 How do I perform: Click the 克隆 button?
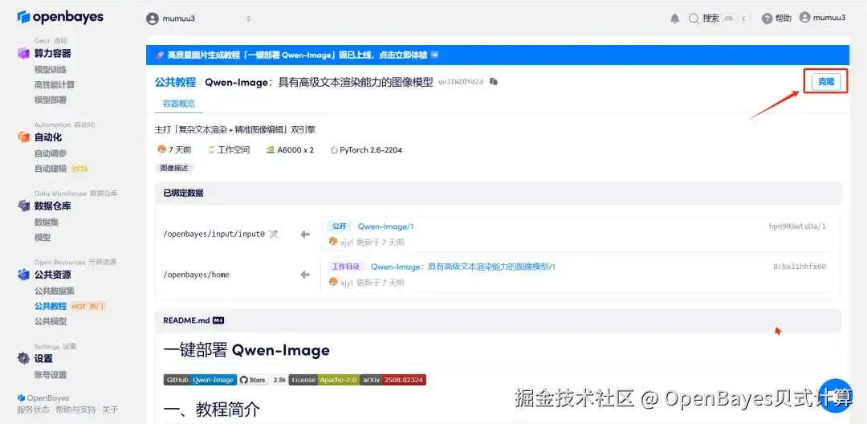826,82
